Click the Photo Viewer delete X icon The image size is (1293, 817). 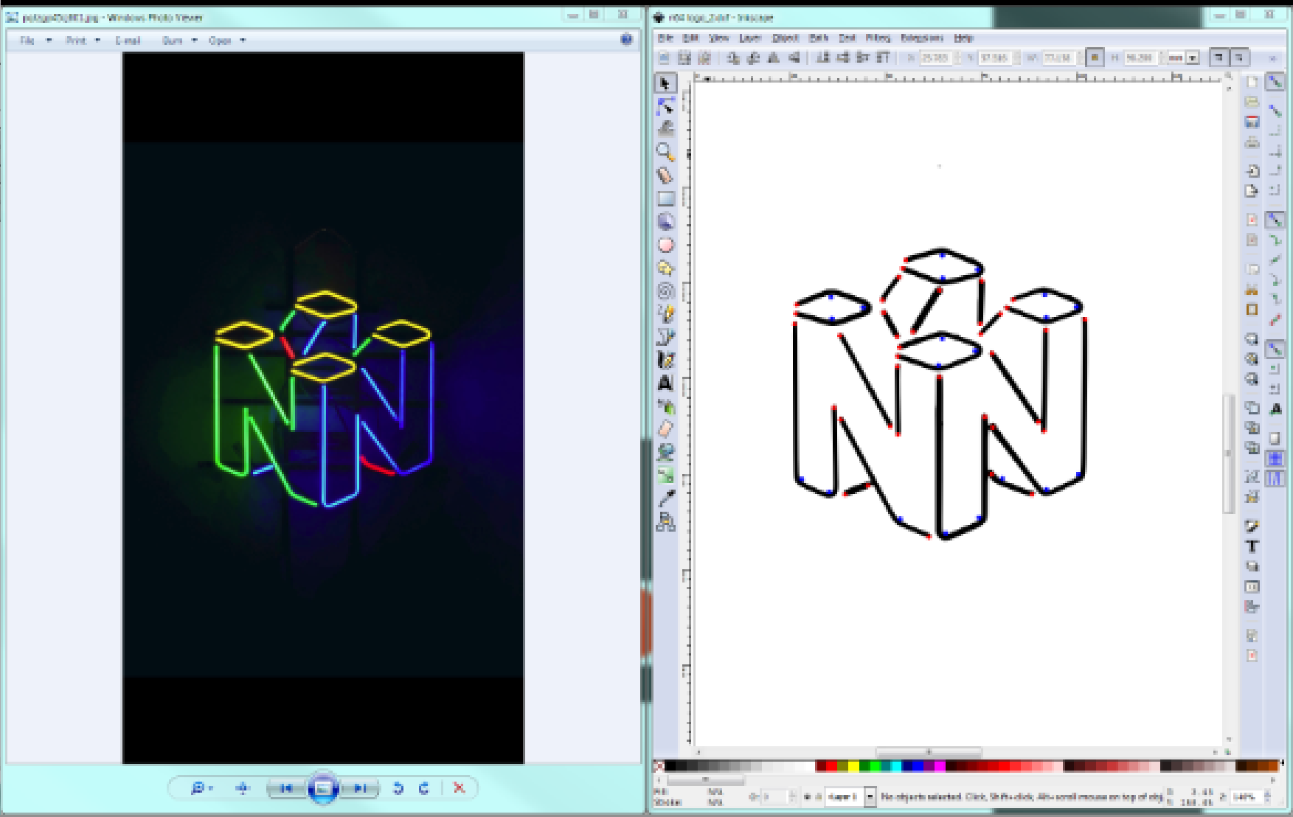pyautogui.click(x=459, y=788)
